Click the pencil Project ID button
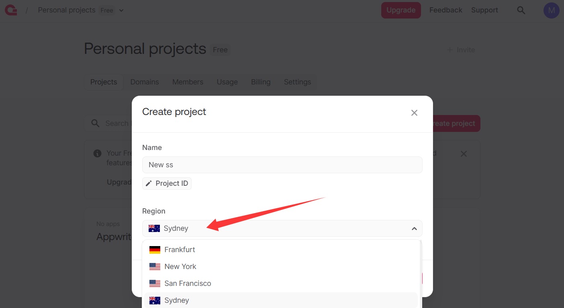Viewport: 564px width, 308px height. tap(167, 183)
